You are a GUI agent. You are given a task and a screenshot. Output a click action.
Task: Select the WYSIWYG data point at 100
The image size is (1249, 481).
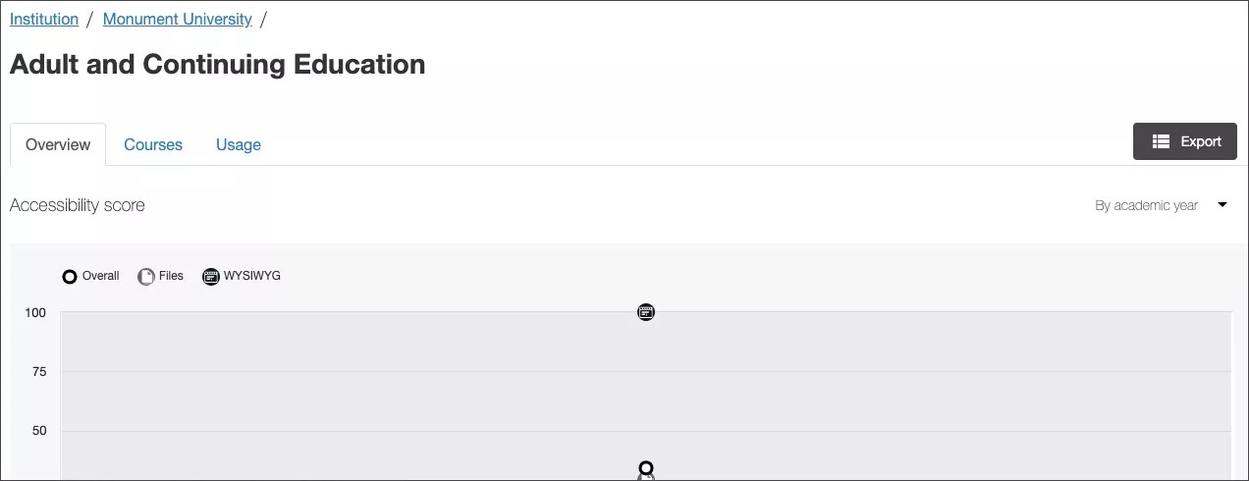[645, 312]
